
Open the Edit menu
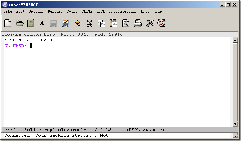click(x=20, y=11)
